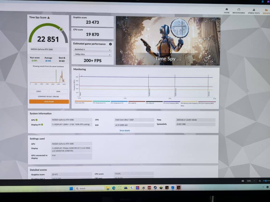Open the Stress Tests section
Image resolution: width=270 pixels, height=202 pixels.
(254, 11)
